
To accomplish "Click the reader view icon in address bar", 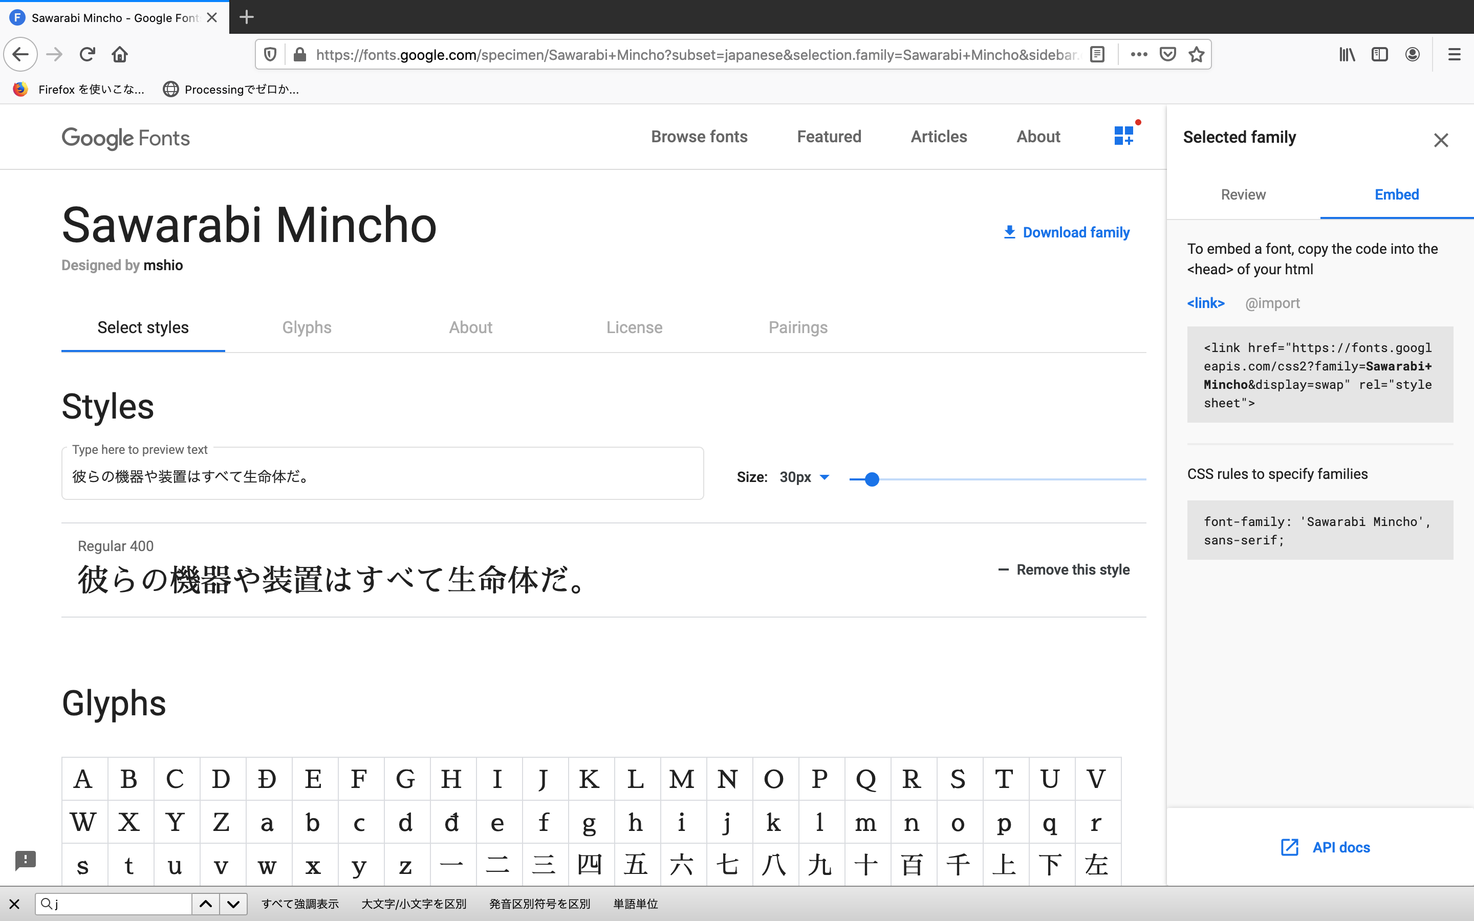I will (1098, 54).
